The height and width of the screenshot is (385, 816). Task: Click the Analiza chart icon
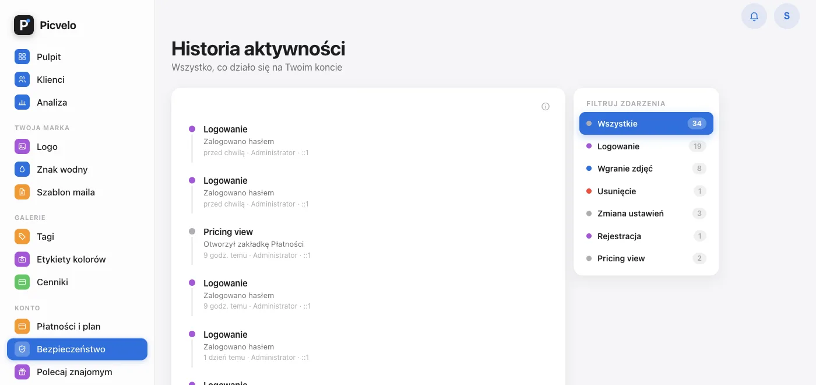(22, 102)
